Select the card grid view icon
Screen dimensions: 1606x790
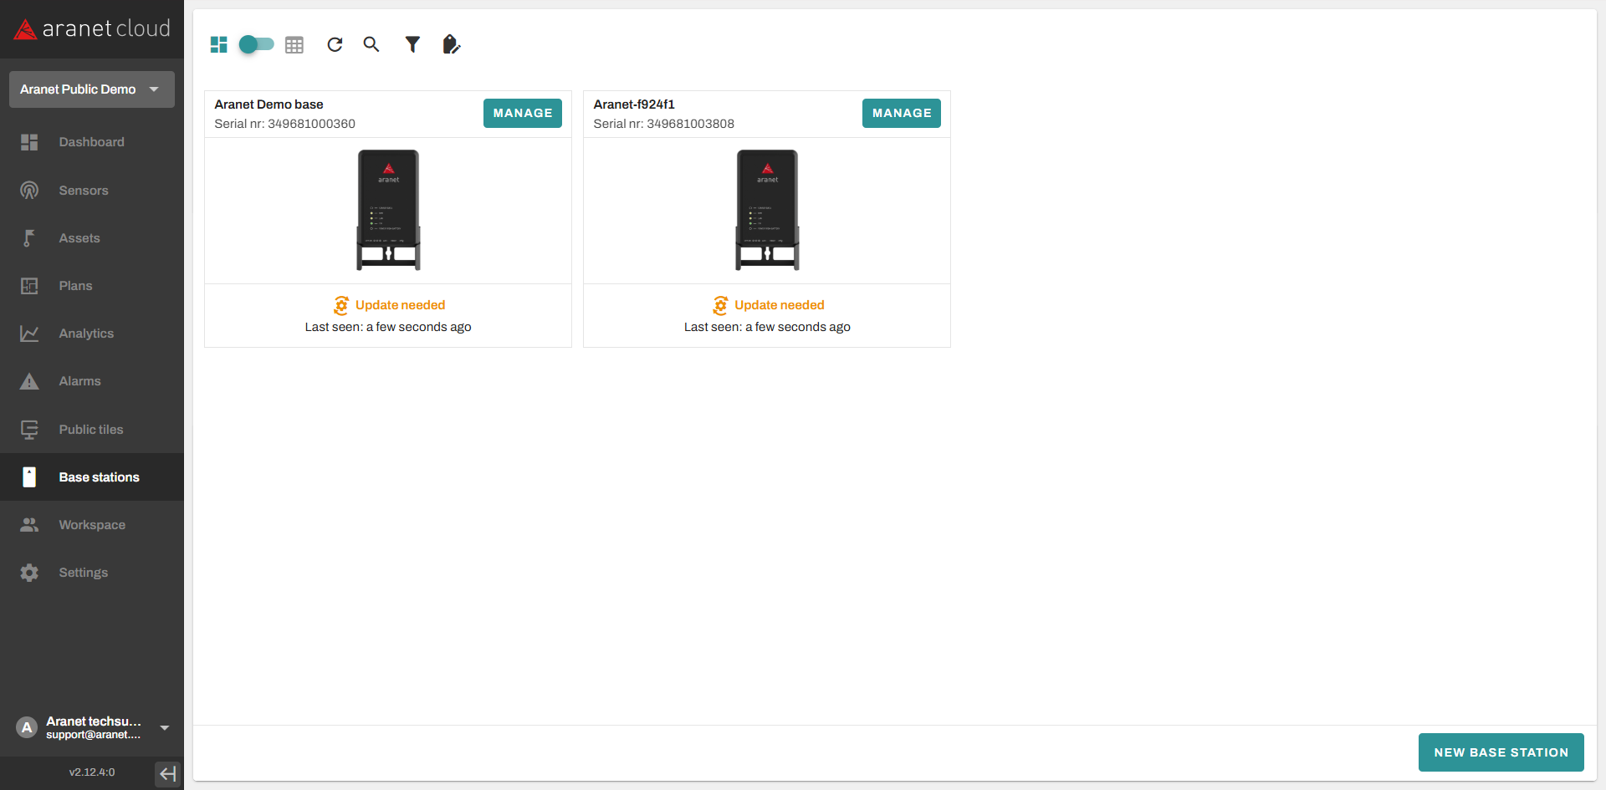pos(219,45)
